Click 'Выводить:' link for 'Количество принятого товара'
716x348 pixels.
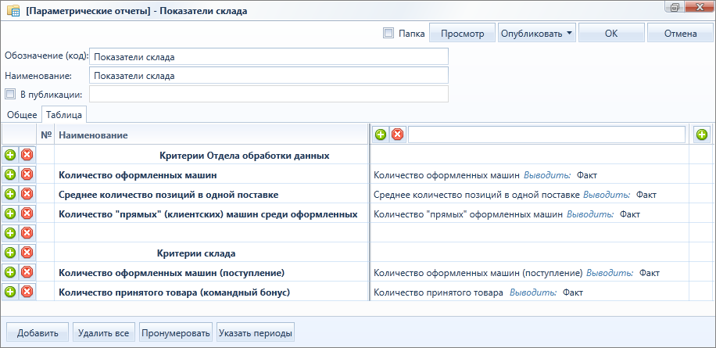coord(533,292)
